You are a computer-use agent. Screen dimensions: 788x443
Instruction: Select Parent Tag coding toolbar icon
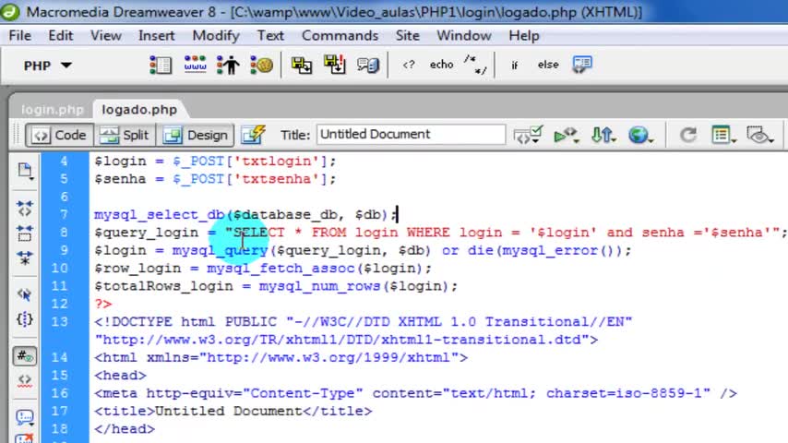point(25,294)
